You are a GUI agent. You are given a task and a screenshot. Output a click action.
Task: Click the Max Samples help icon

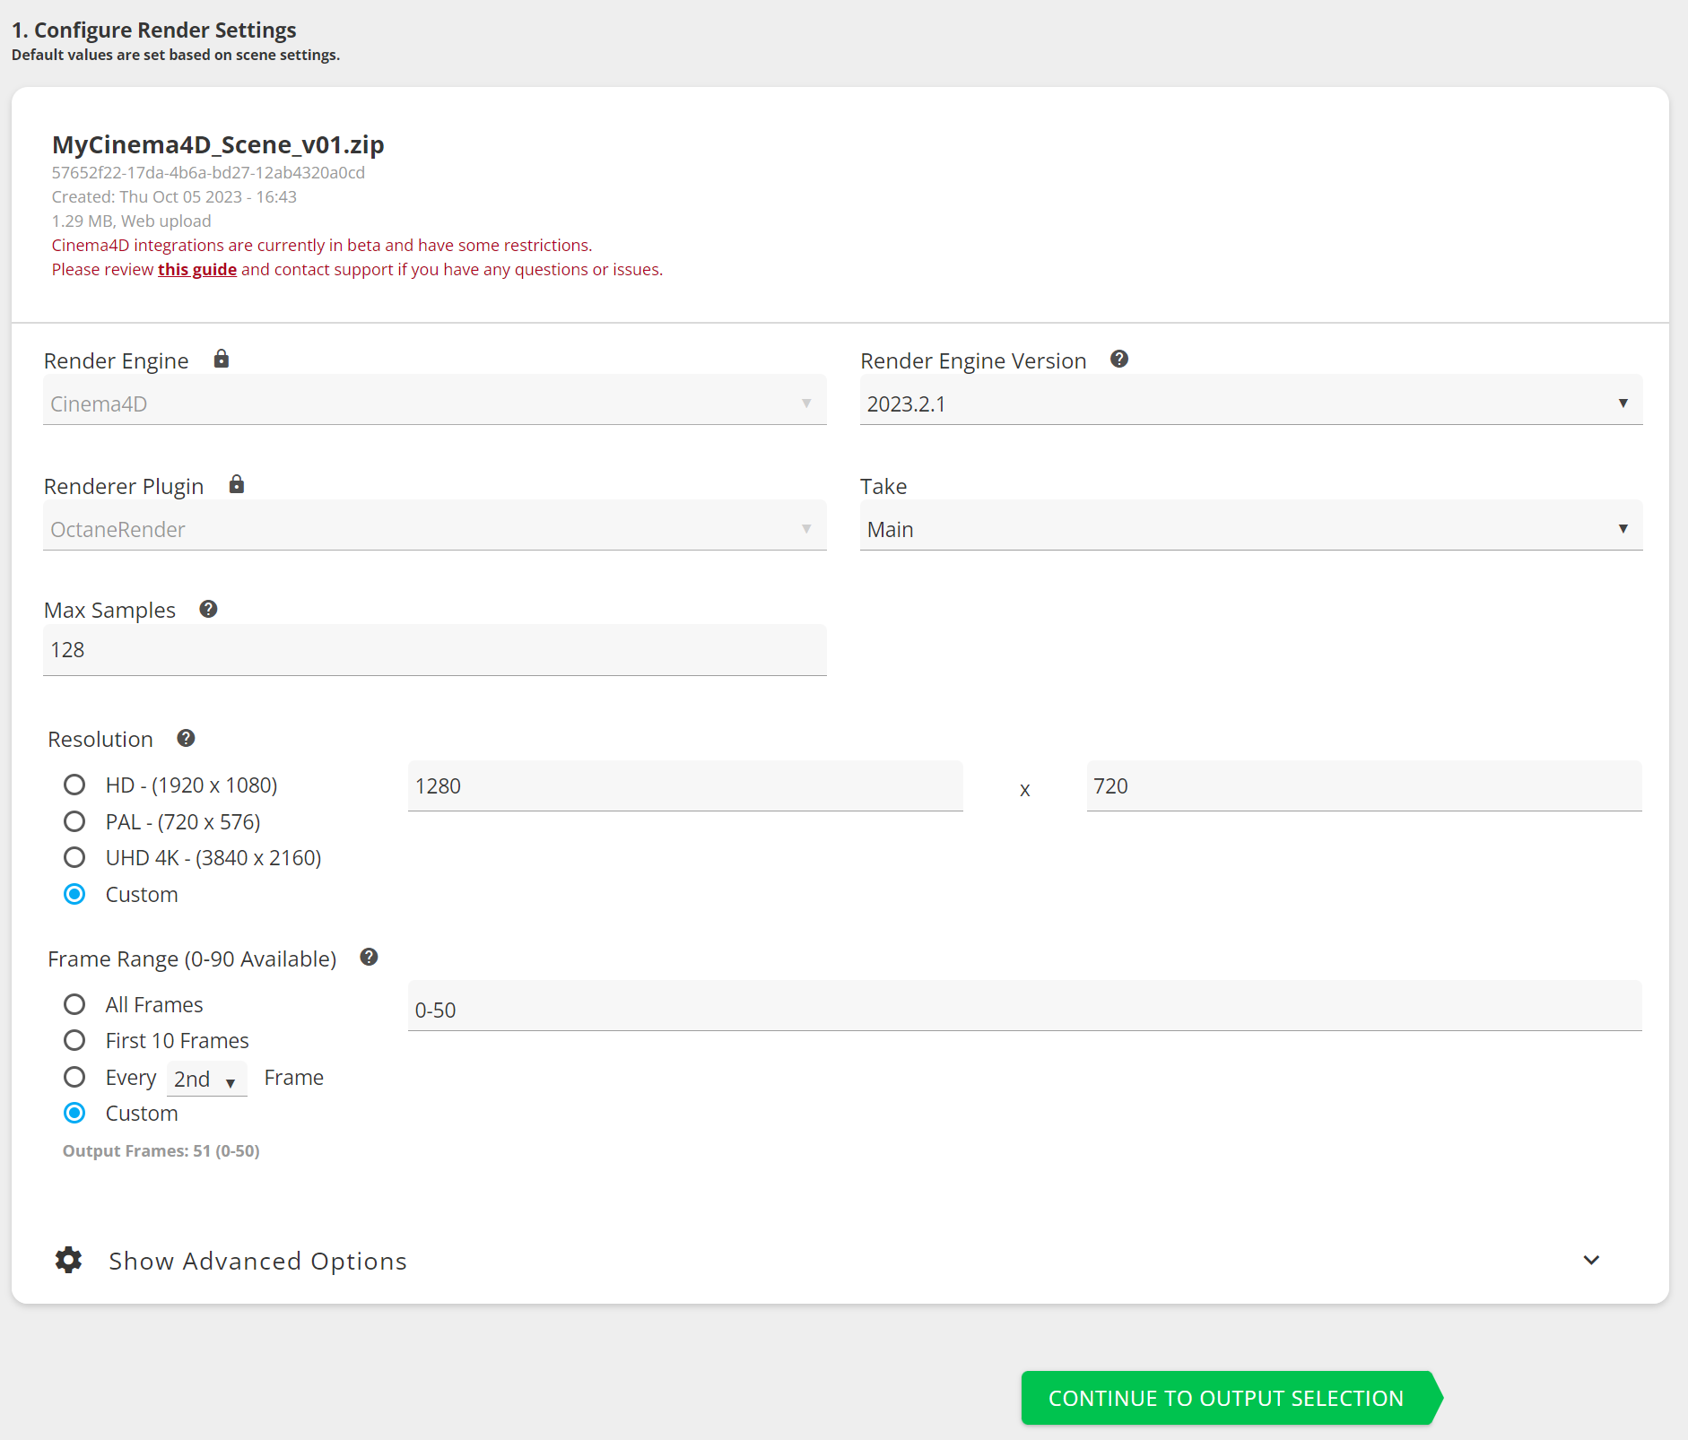pos(208,610)
